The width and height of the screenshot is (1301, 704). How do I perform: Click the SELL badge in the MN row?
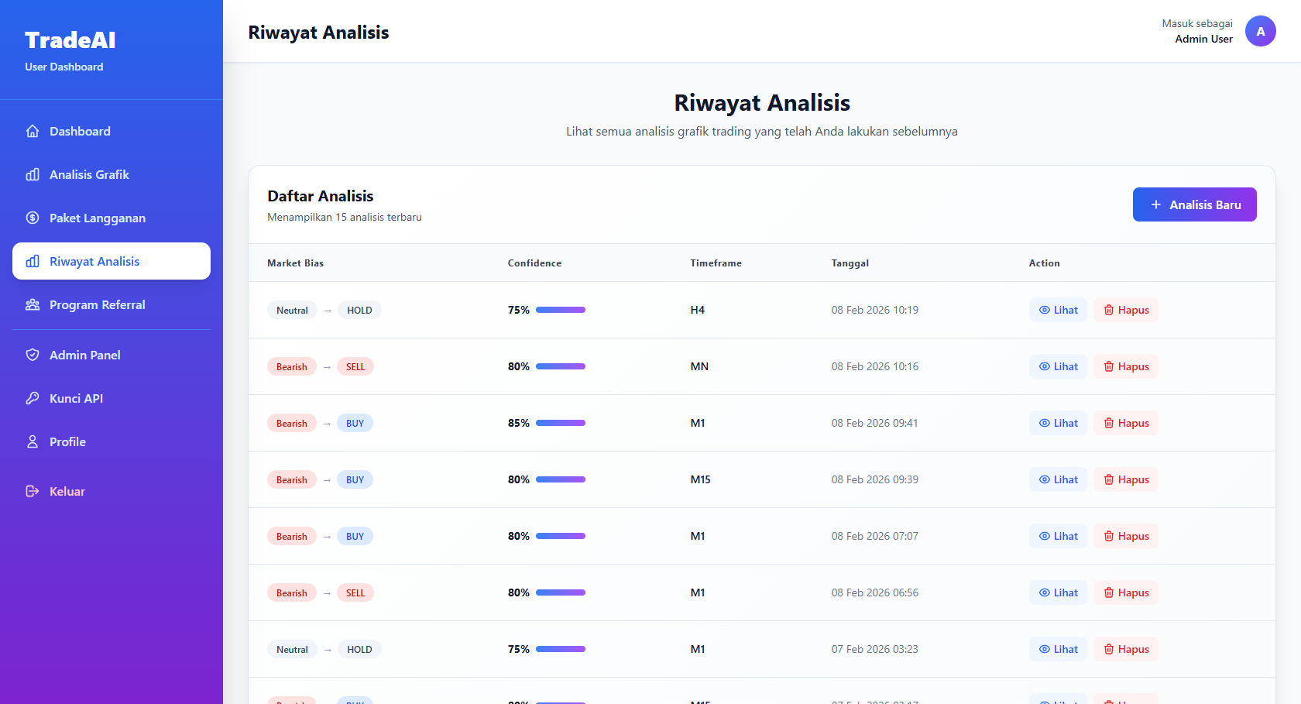355,366
